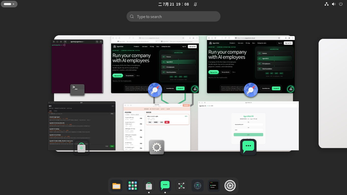Click the compass badge on the left browser window

[155, 90]
